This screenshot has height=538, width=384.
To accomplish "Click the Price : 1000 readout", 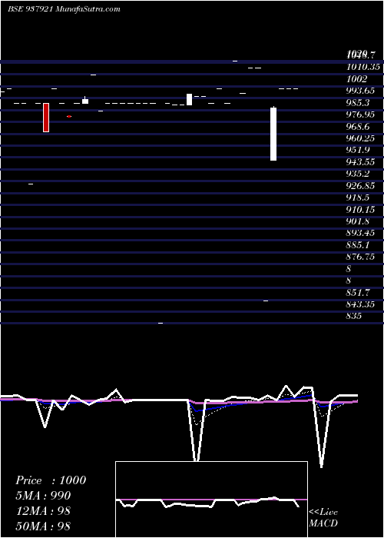I will point(51,480).
